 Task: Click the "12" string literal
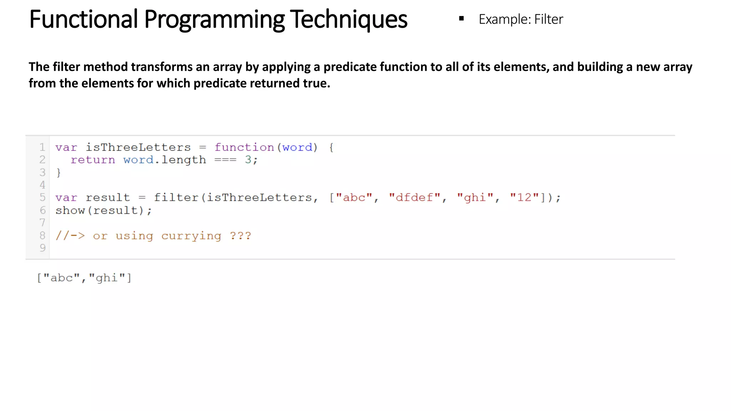click(524, 198)
